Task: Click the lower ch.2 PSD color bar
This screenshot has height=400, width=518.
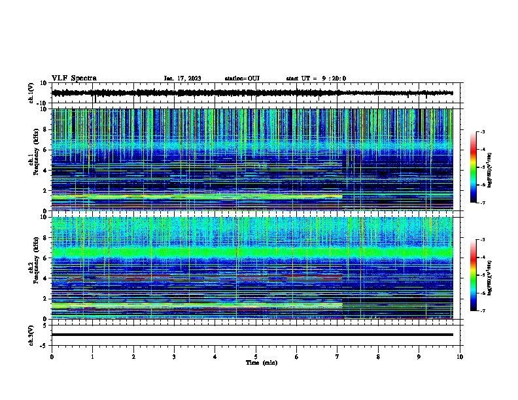Action: coord(474,275)
